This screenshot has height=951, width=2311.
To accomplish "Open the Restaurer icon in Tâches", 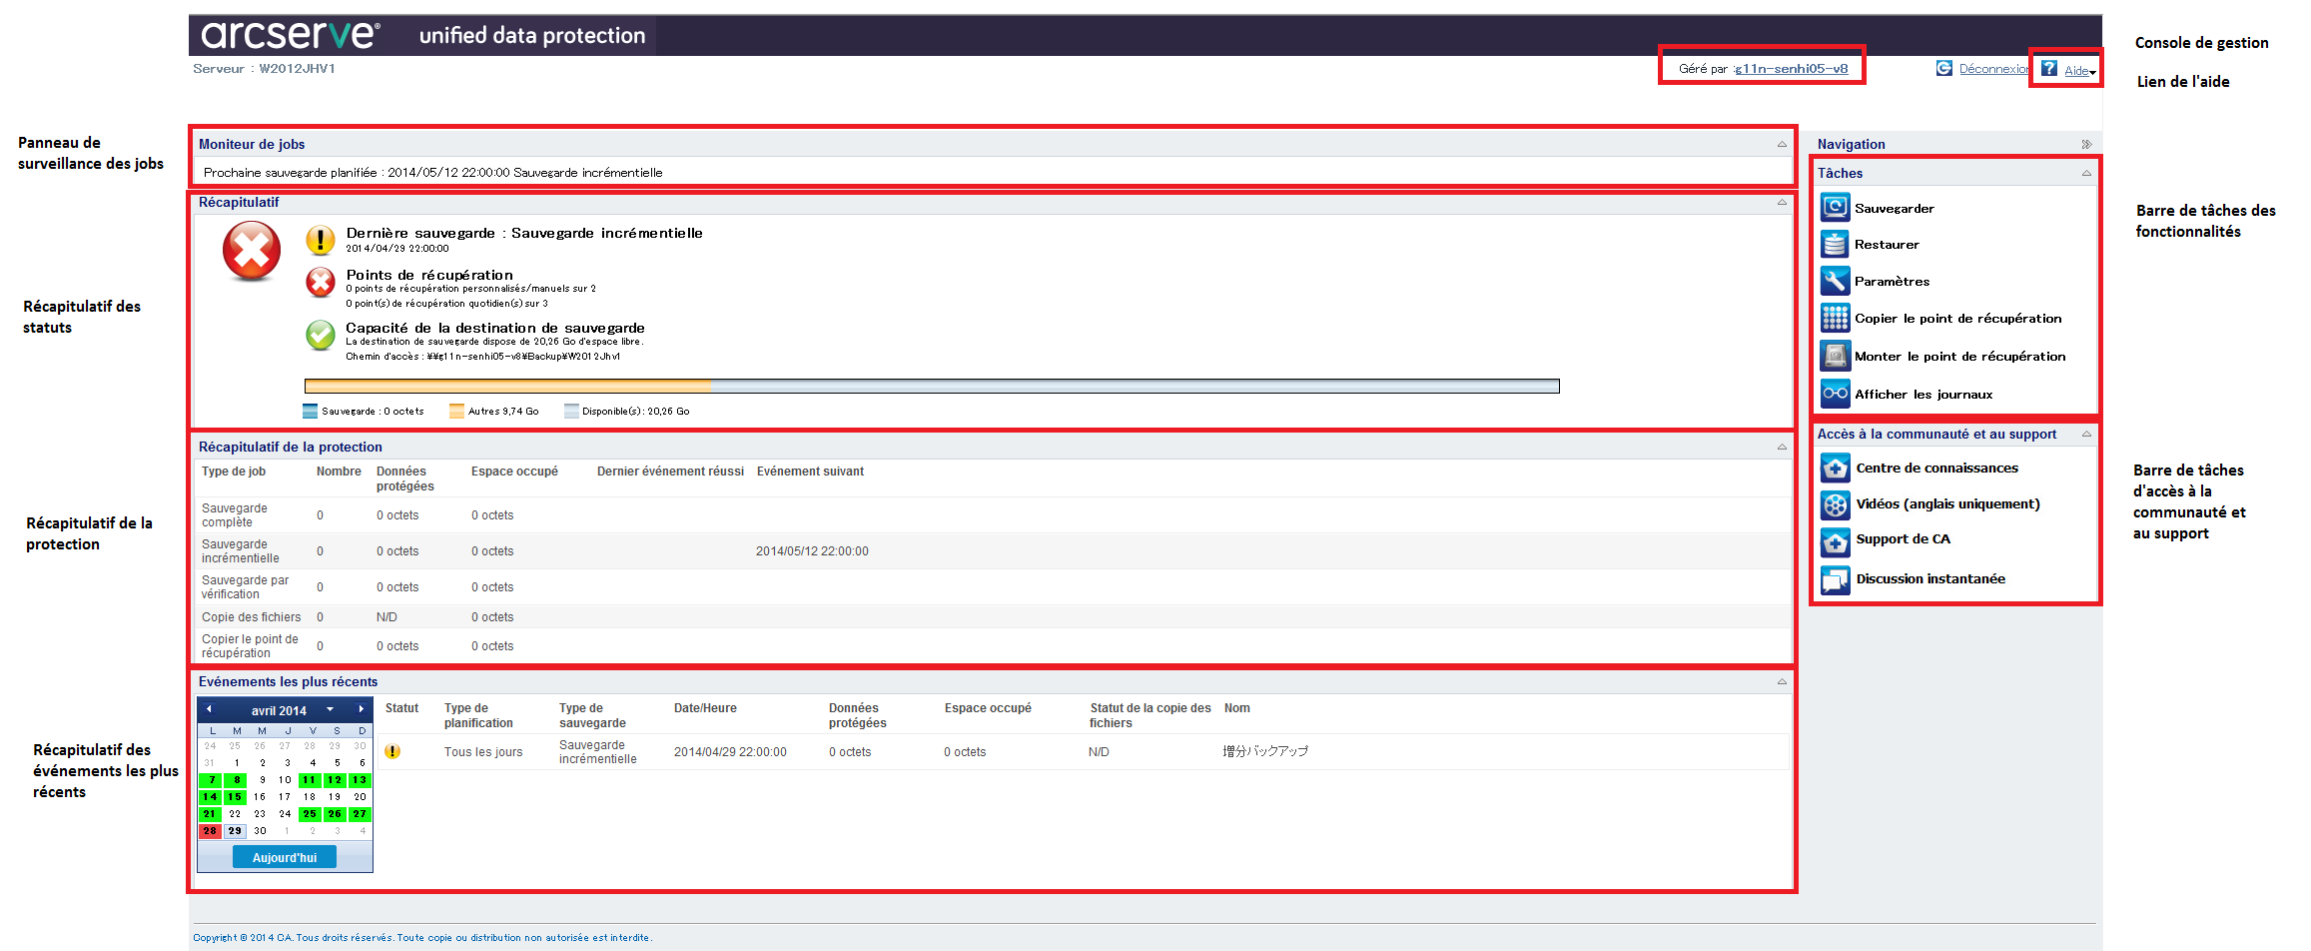I will click(x=1835, y=244).
